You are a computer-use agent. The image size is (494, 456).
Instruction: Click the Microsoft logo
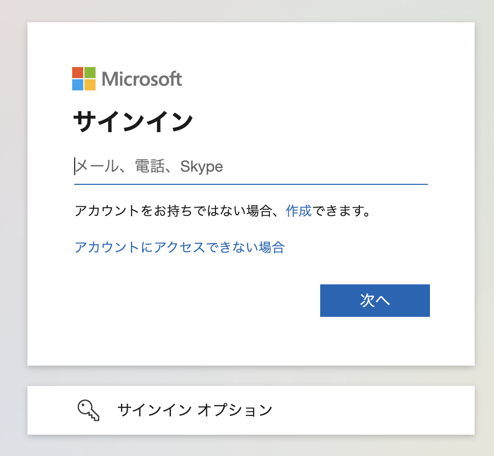coord(127,79)
